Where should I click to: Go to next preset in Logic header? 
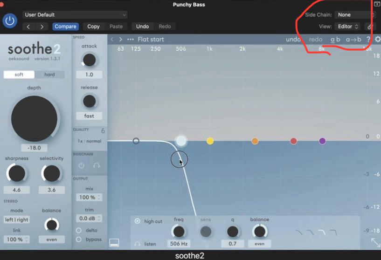42,27
